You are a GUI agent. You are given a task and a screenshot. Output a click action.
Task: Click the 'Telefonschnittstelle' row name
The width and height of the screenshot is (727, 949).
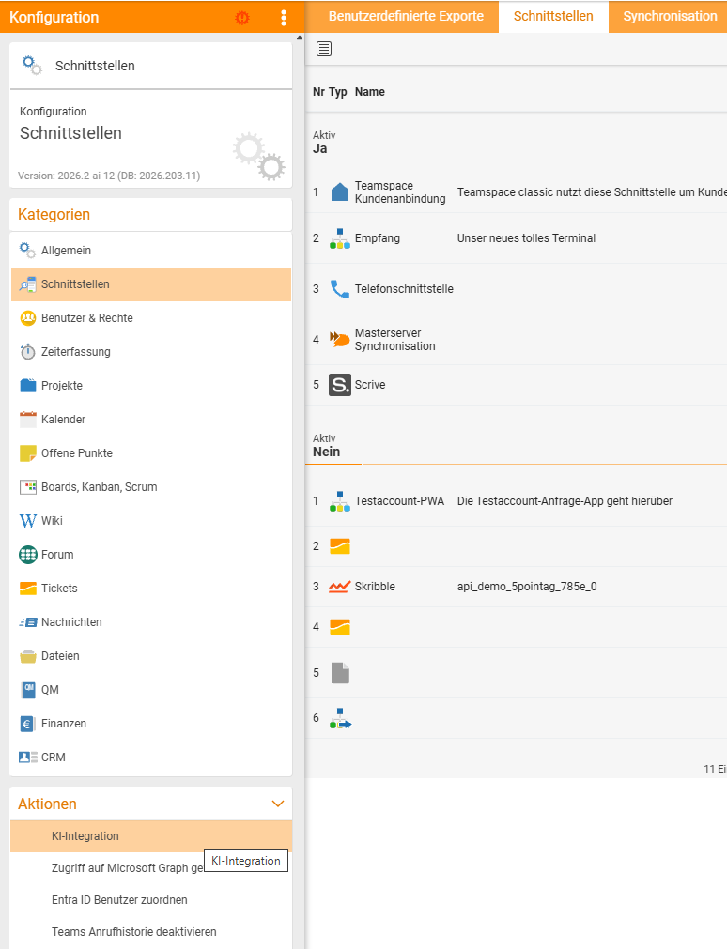tap(404, 289)
